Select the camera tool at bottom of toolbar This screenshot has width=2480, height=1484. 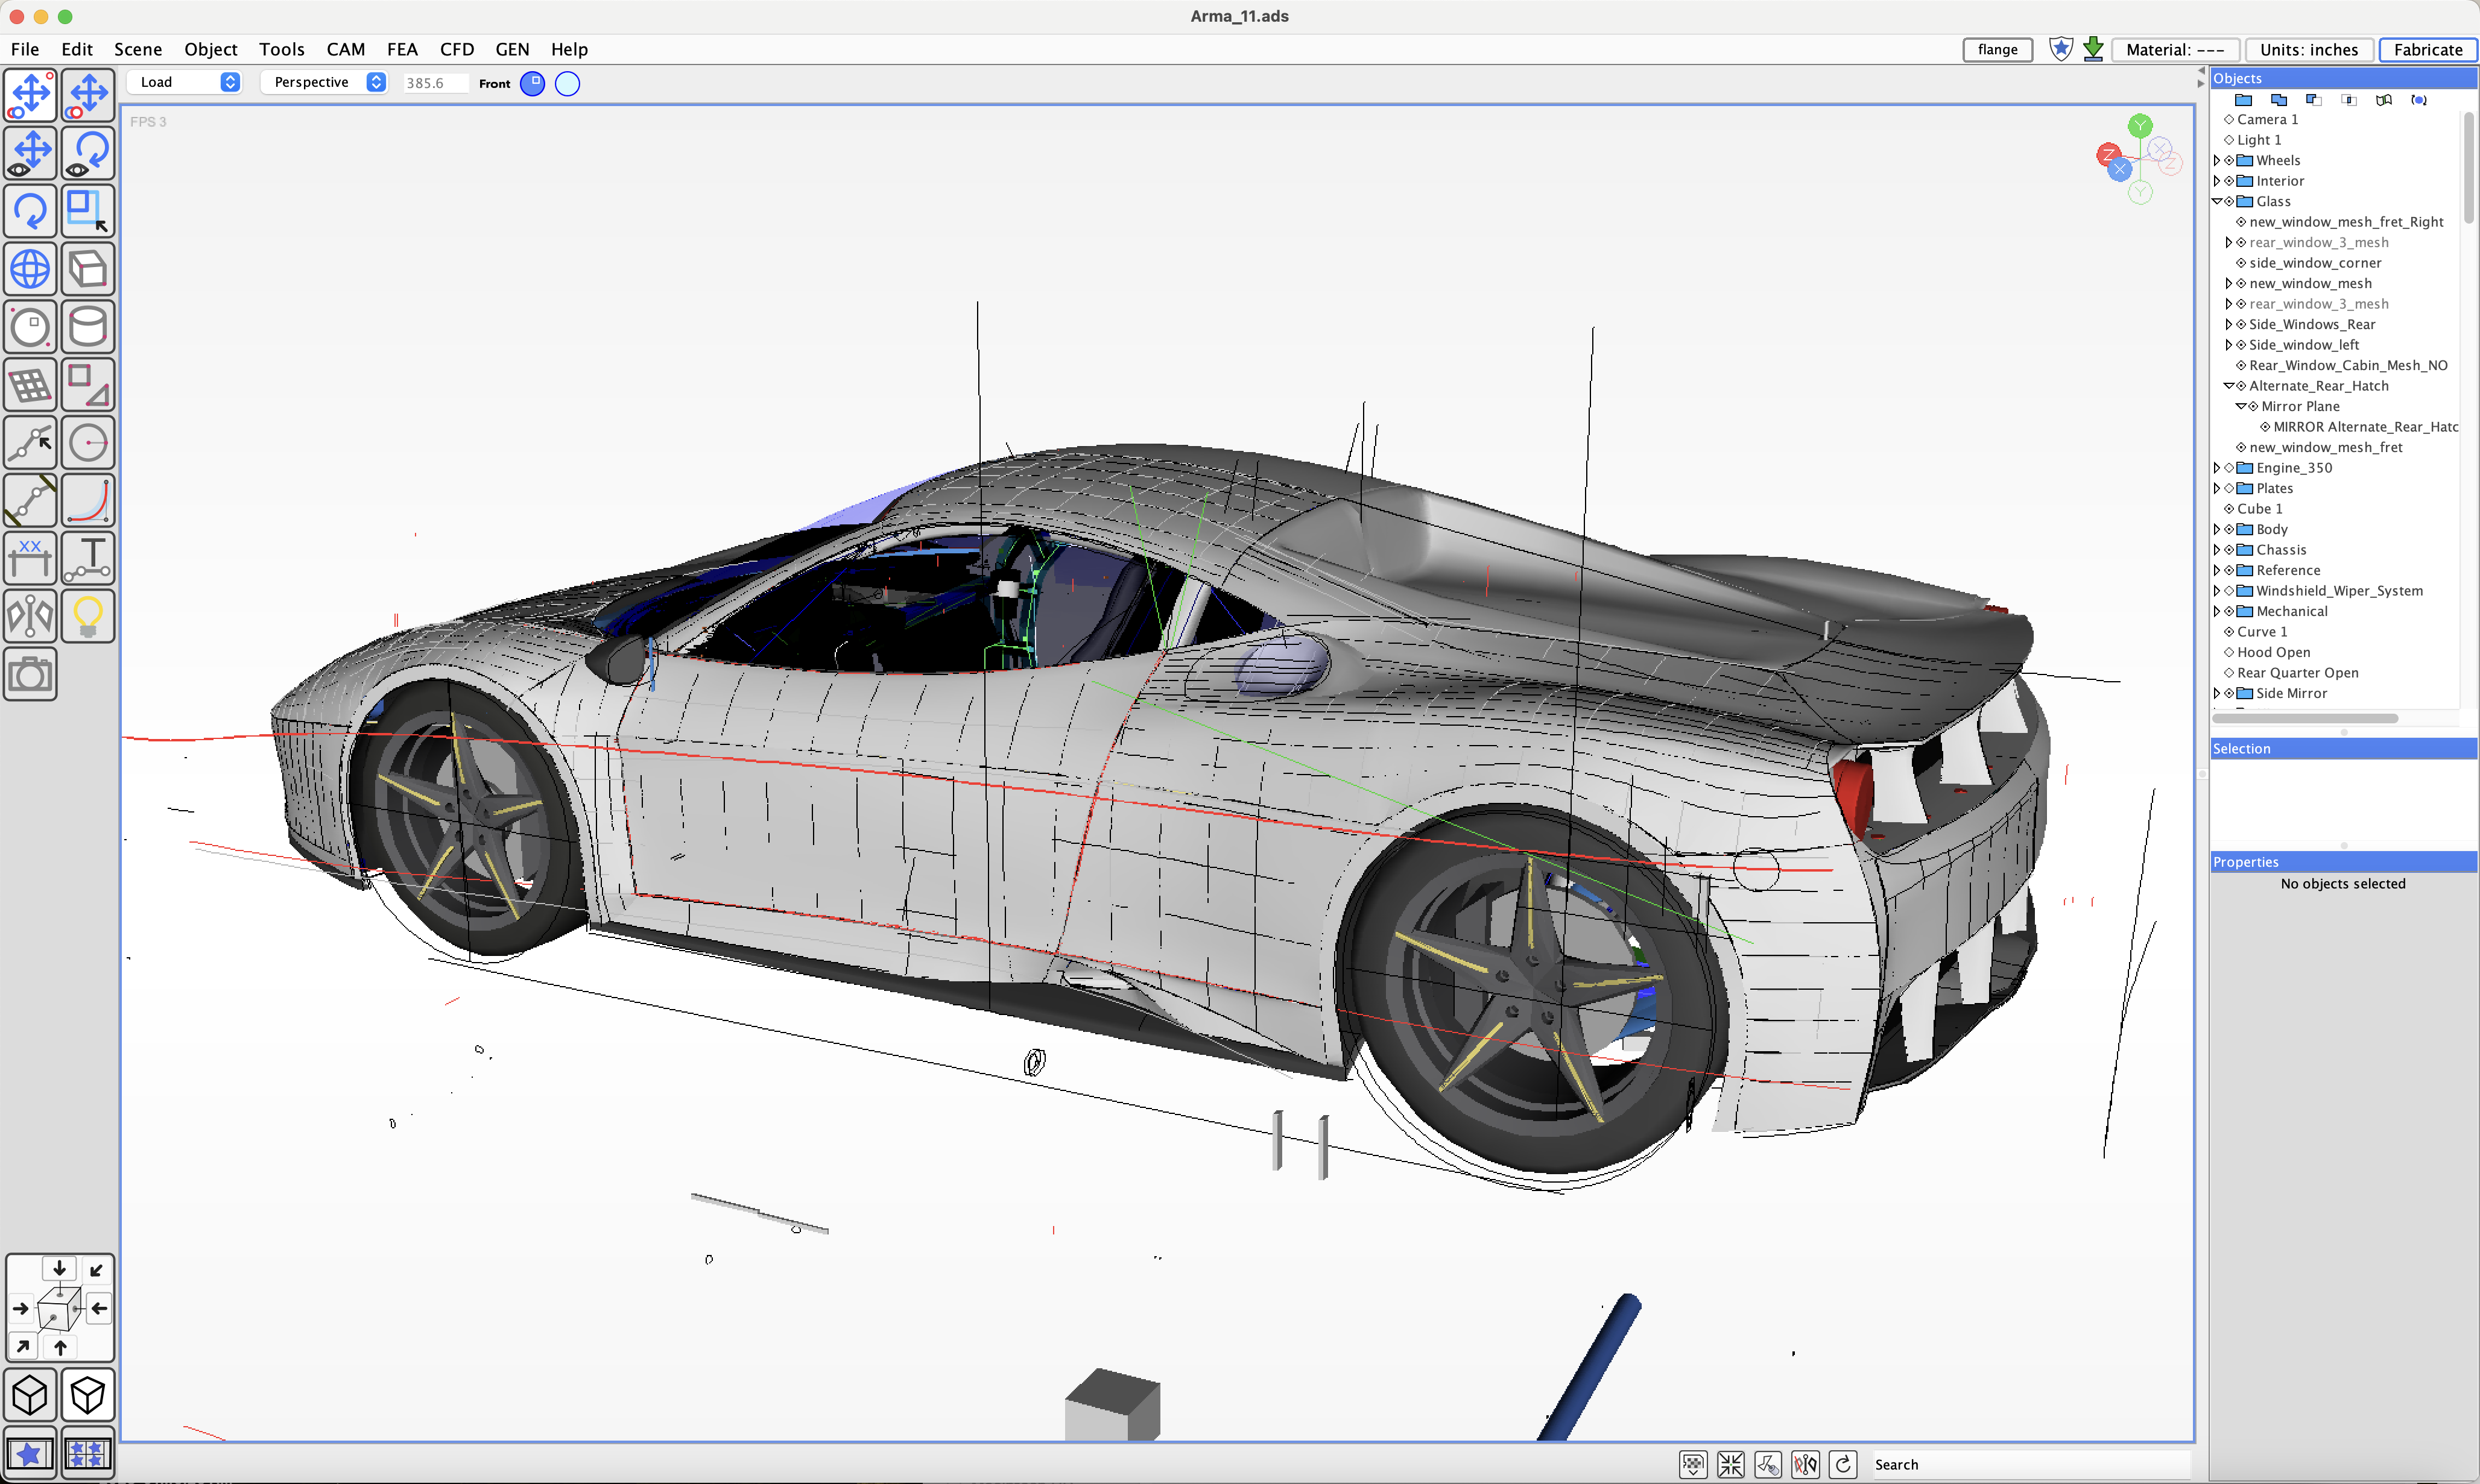31,674
